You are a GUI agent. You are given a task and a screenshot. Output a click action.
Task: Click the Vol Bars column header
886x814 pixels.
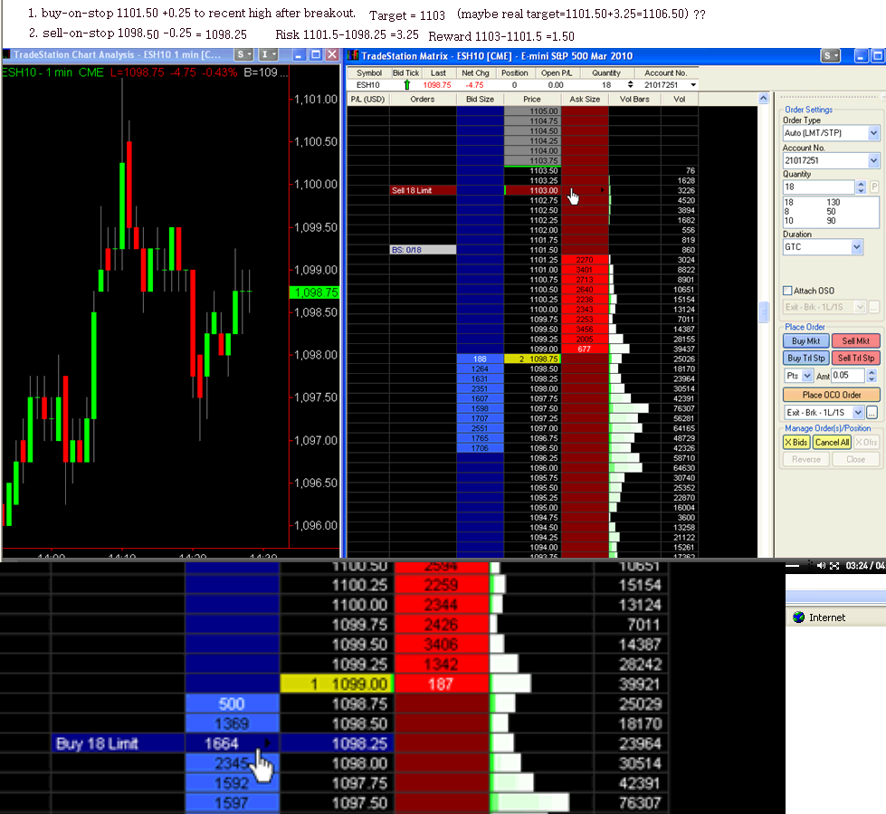click(634, 99)
